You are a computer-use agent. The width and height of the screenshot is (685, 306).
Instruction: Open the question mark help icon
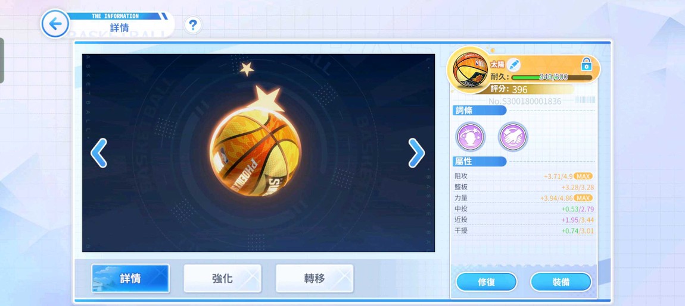192,26
